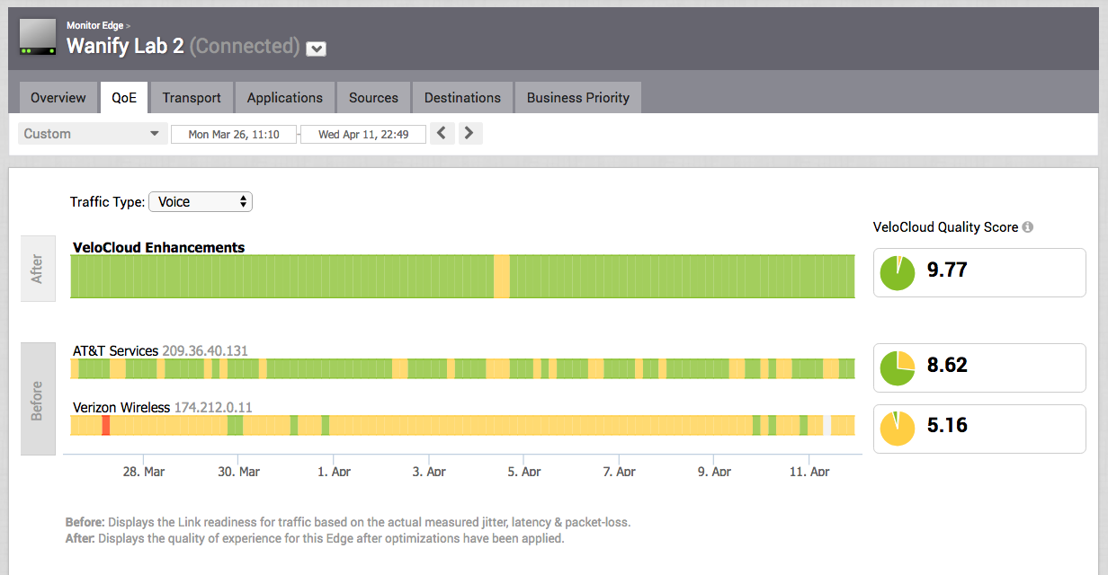Click the yellow segment in VeloCloud Enhancements bar

tap(502, 276)
